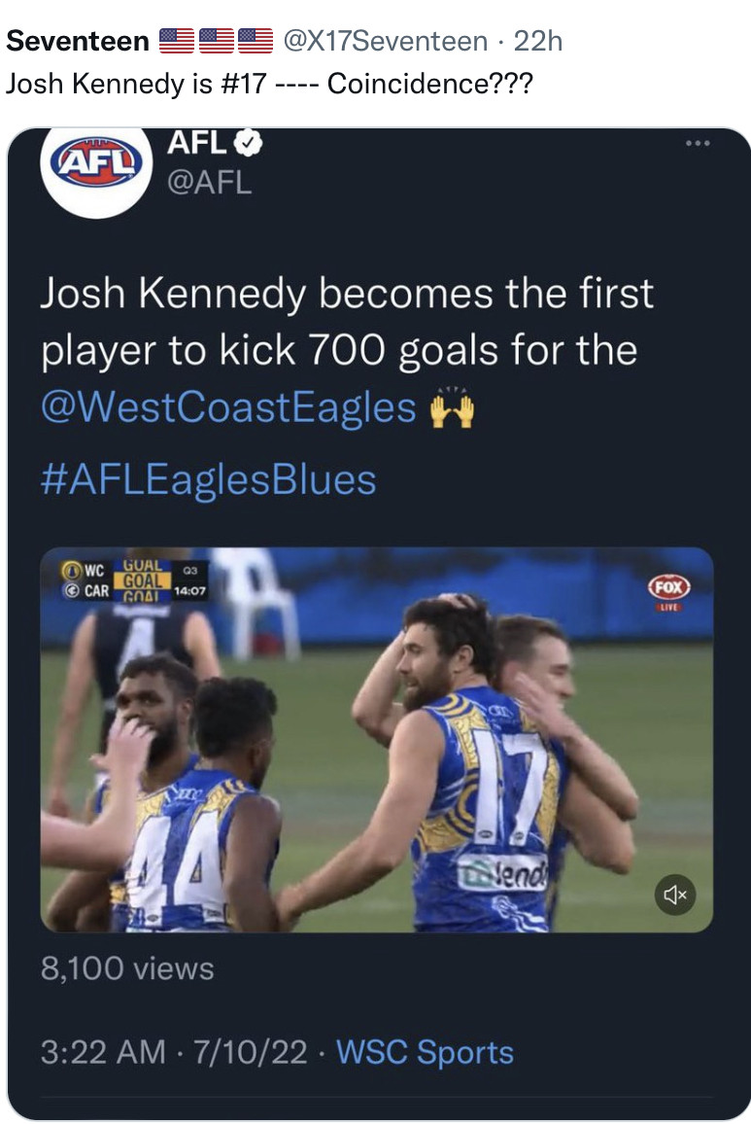Click the American flag emojis beside Seventeen

pyautogui.click(x=215, y=41)
